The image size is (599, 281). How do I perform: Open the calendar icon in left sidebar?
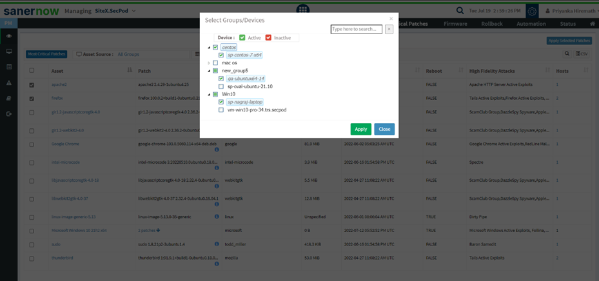(9, 67)
